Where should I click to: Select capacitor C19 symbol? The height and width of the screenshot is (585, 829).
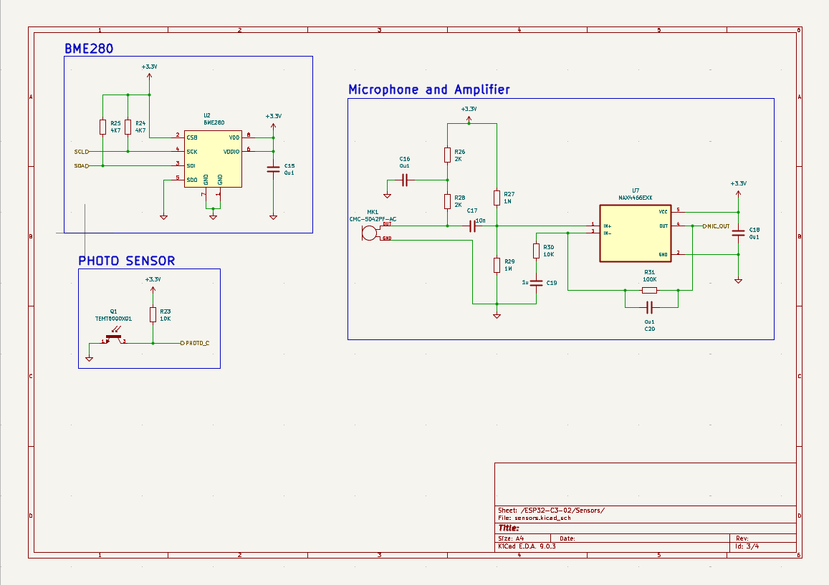pyautogui.click(x=536, y=283)
